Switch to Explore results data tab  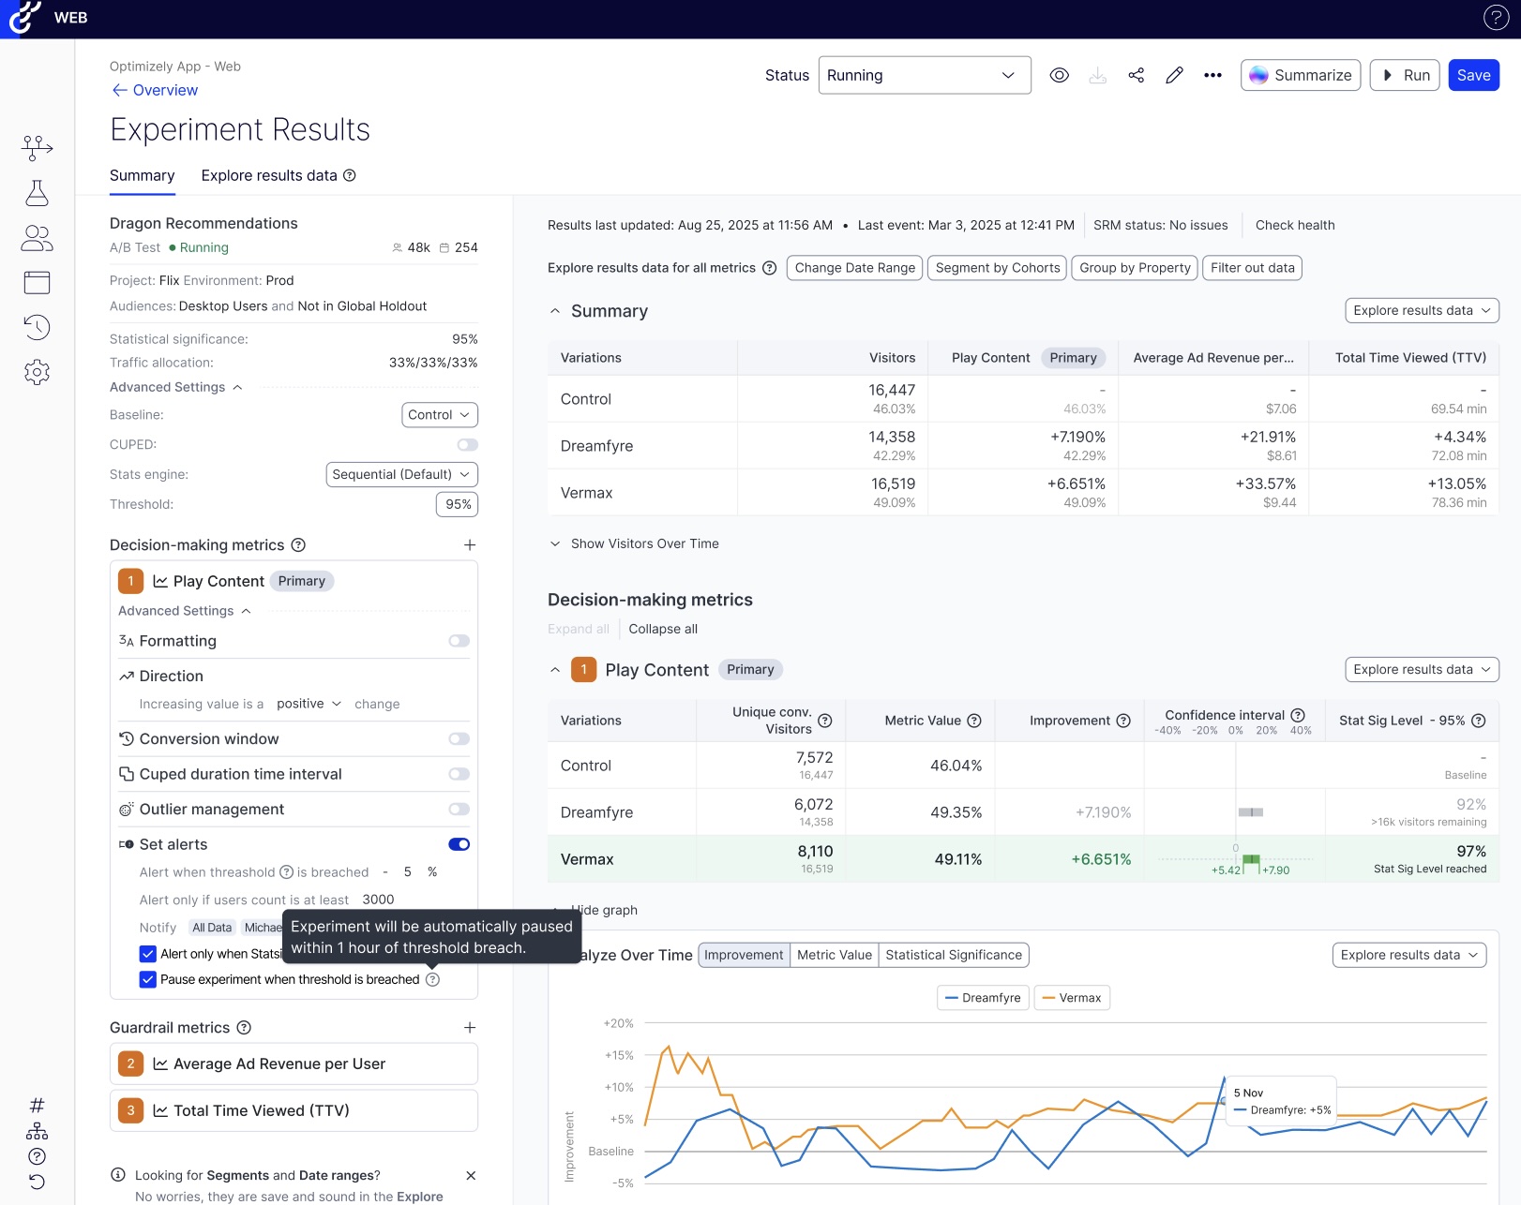click(x=269, y=175)
